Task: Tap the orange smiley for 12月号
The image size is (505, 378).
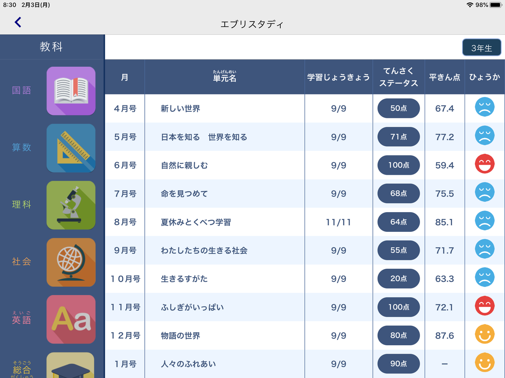Action: point(484,334)
